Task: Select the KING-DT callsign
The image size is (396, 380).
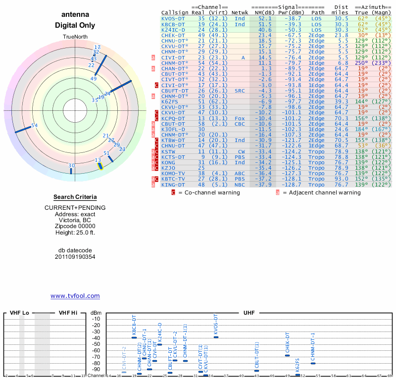Action: click(x=173, y=185)
